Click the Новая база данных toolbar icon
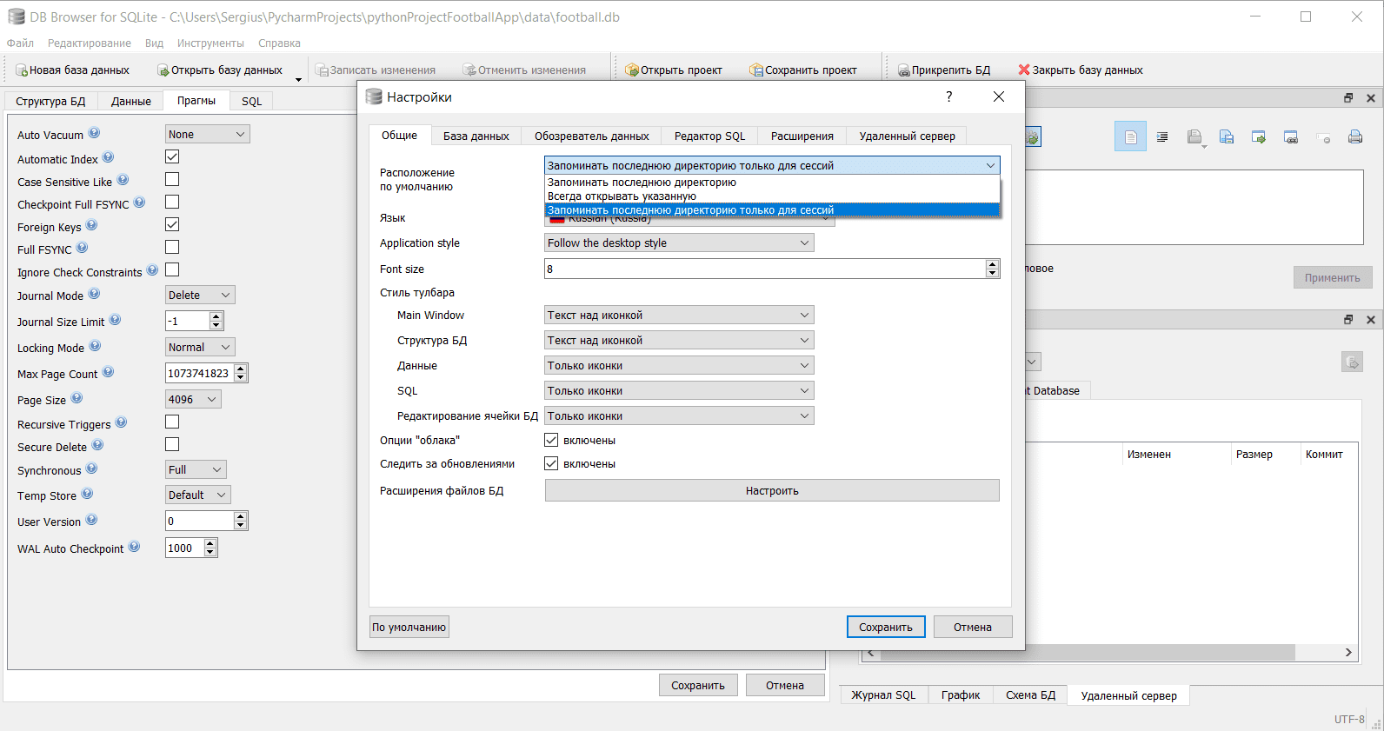Screen dimensions: 1384x731 pyautogui.click(x=23, y=70)
